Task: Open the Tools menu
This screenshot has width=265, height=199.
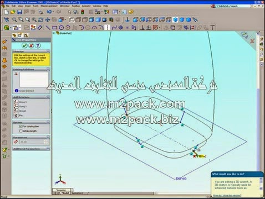Action: click(x=35, y=6)
